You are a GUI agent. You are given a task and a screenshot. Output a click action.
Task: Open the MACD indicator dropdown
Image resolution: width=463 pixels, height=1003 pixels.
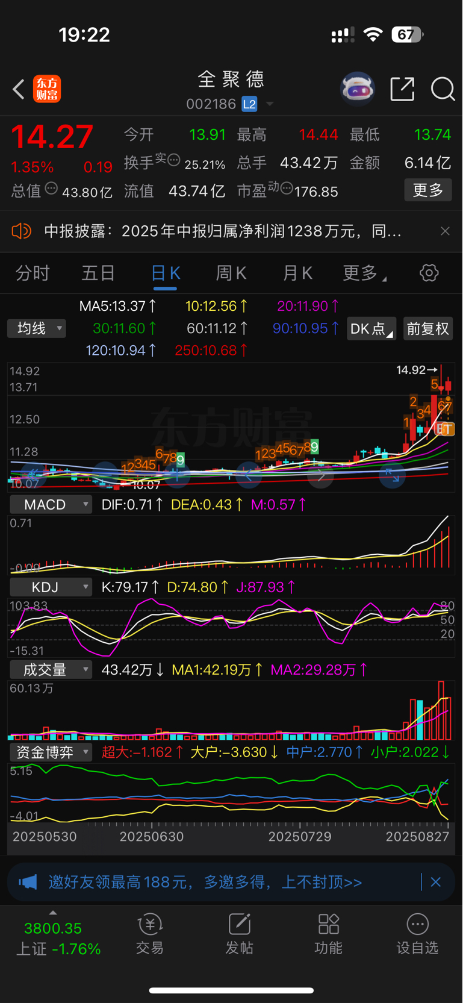[x=51, y=504]
